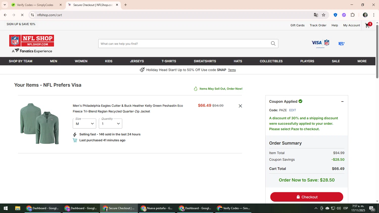Screen dimensions: 379x213
Task: Open the Size M dropdown
Action: (x=84, y=124)
